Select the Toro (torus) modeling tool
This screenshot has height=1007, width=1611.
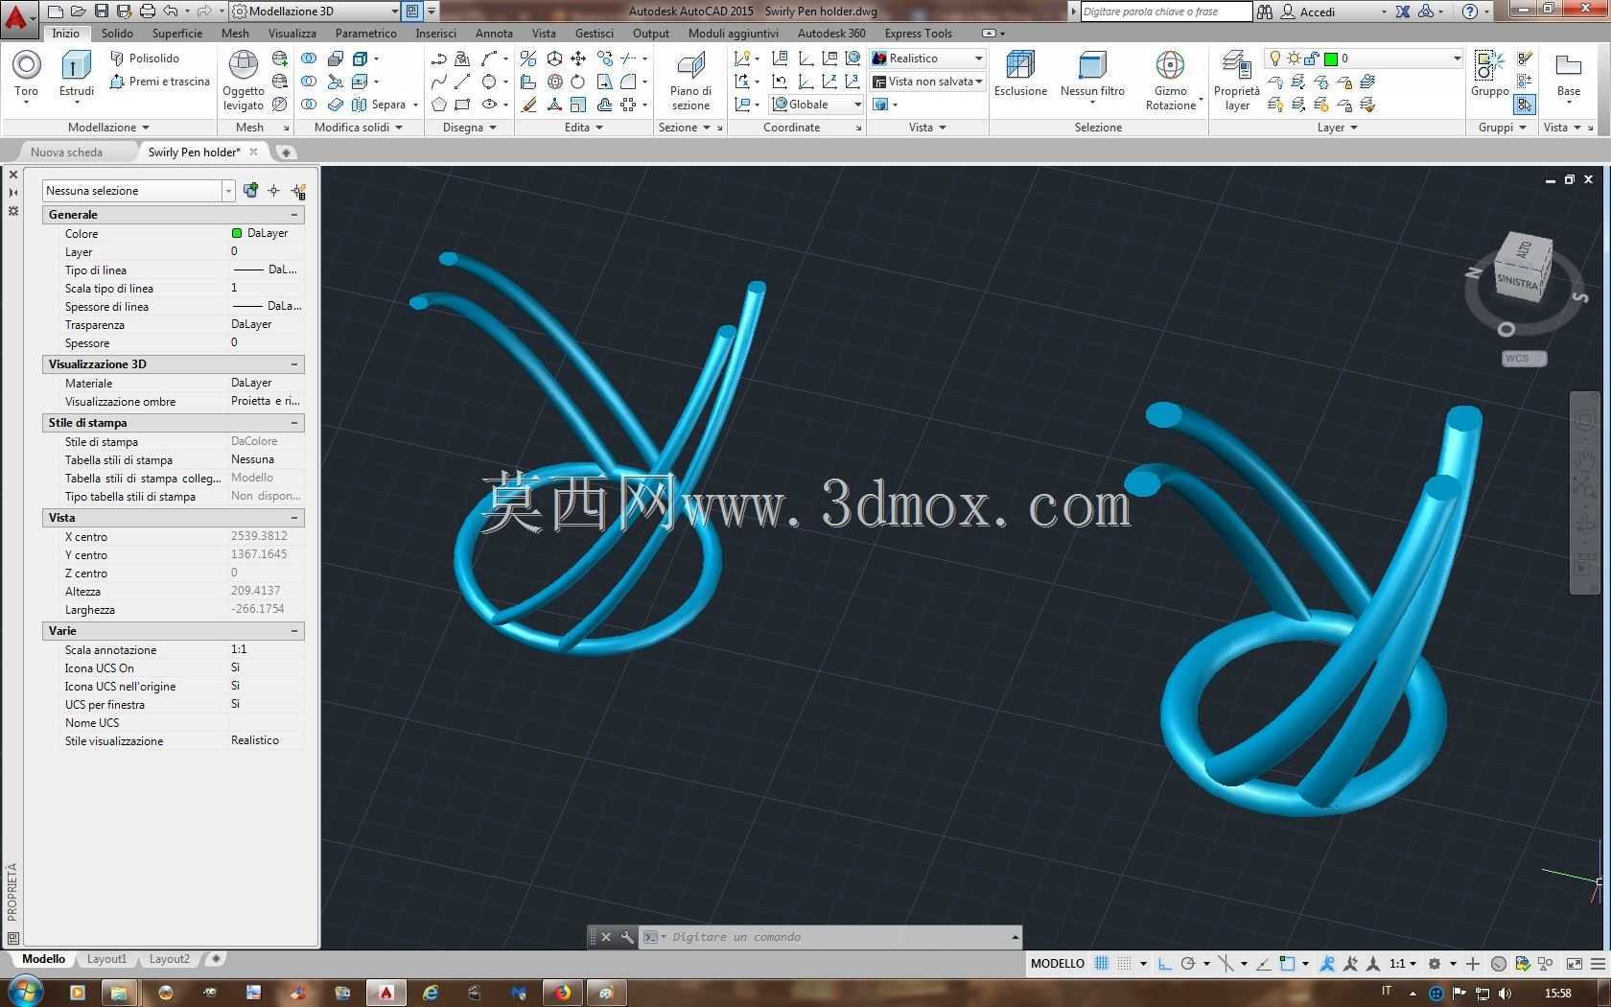(27, 75)
